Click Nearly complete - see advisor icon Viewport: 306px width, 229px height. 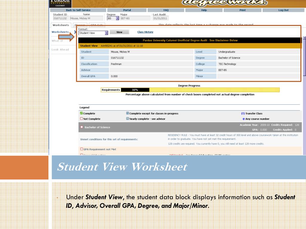point(127,119)
